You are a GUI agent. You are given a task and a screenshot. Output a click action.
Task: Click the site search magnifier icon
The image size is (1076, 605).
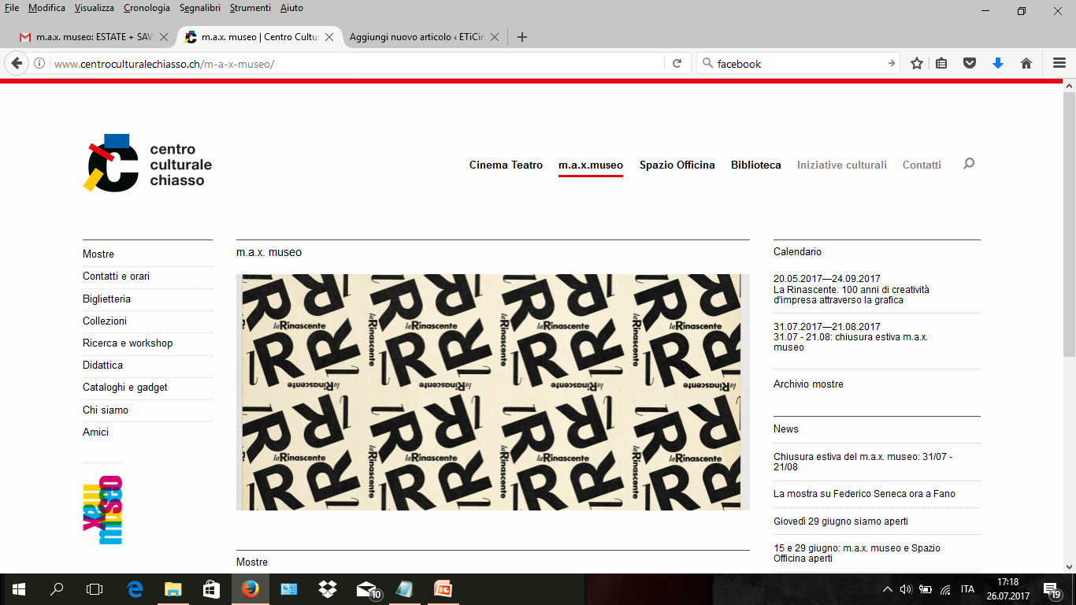pos(969,164)
